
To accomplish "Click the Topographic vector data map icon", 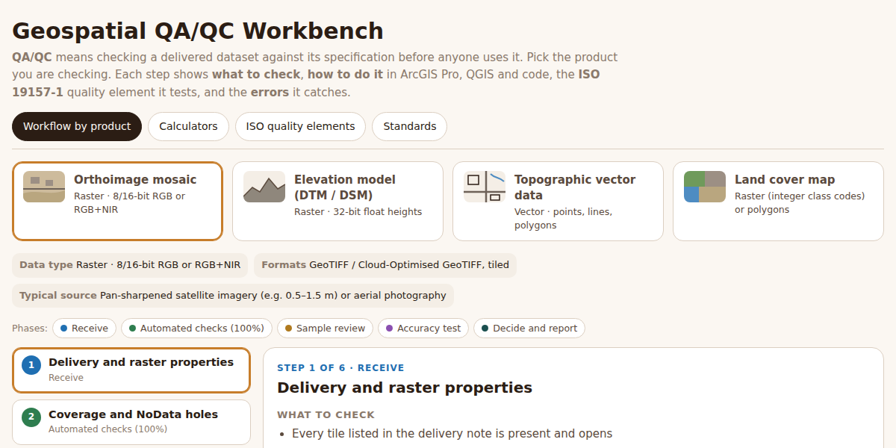I will coord(485,187).
